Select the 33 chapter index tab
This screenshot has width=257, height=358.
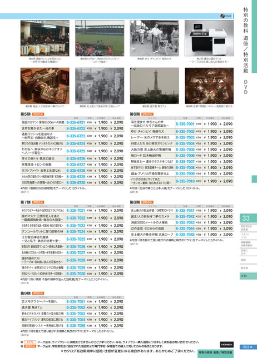point(248,218)
